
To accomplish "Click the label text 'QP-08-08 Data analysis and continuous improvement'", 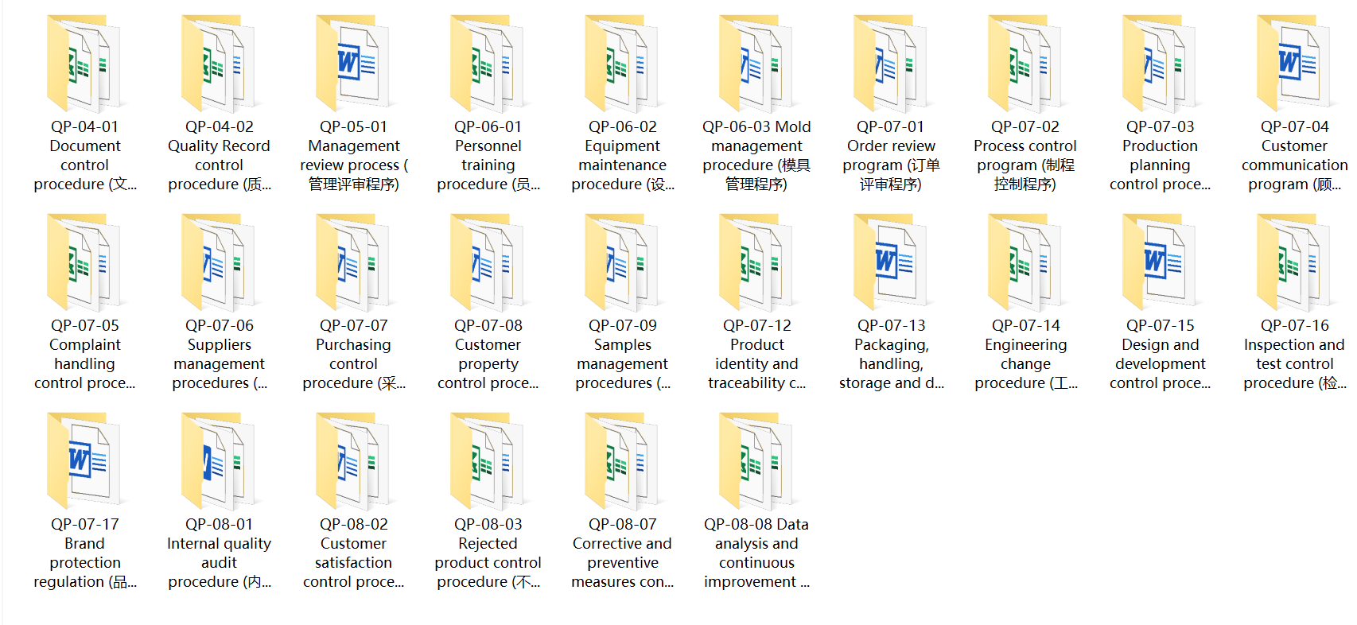I will [x=756, y=553].
